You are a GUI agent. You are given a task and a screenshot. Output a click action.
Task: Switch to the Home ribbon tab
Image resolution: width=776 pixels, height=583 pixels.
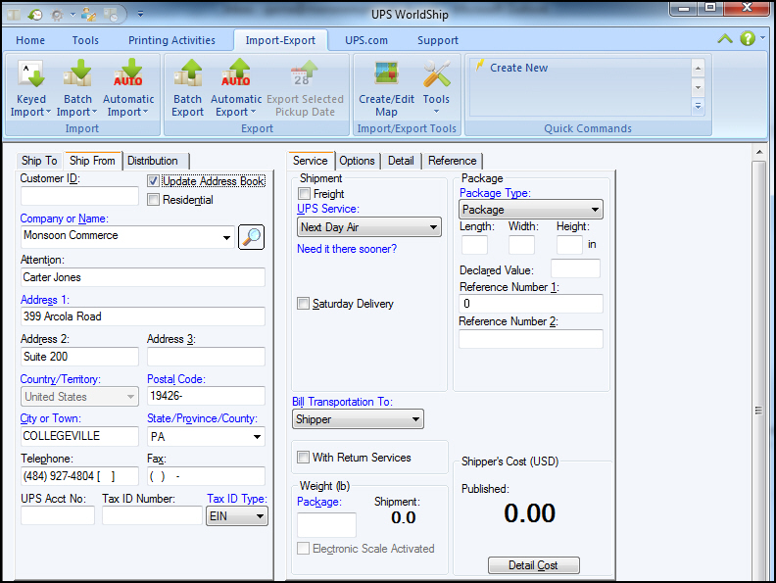point(30,40)
